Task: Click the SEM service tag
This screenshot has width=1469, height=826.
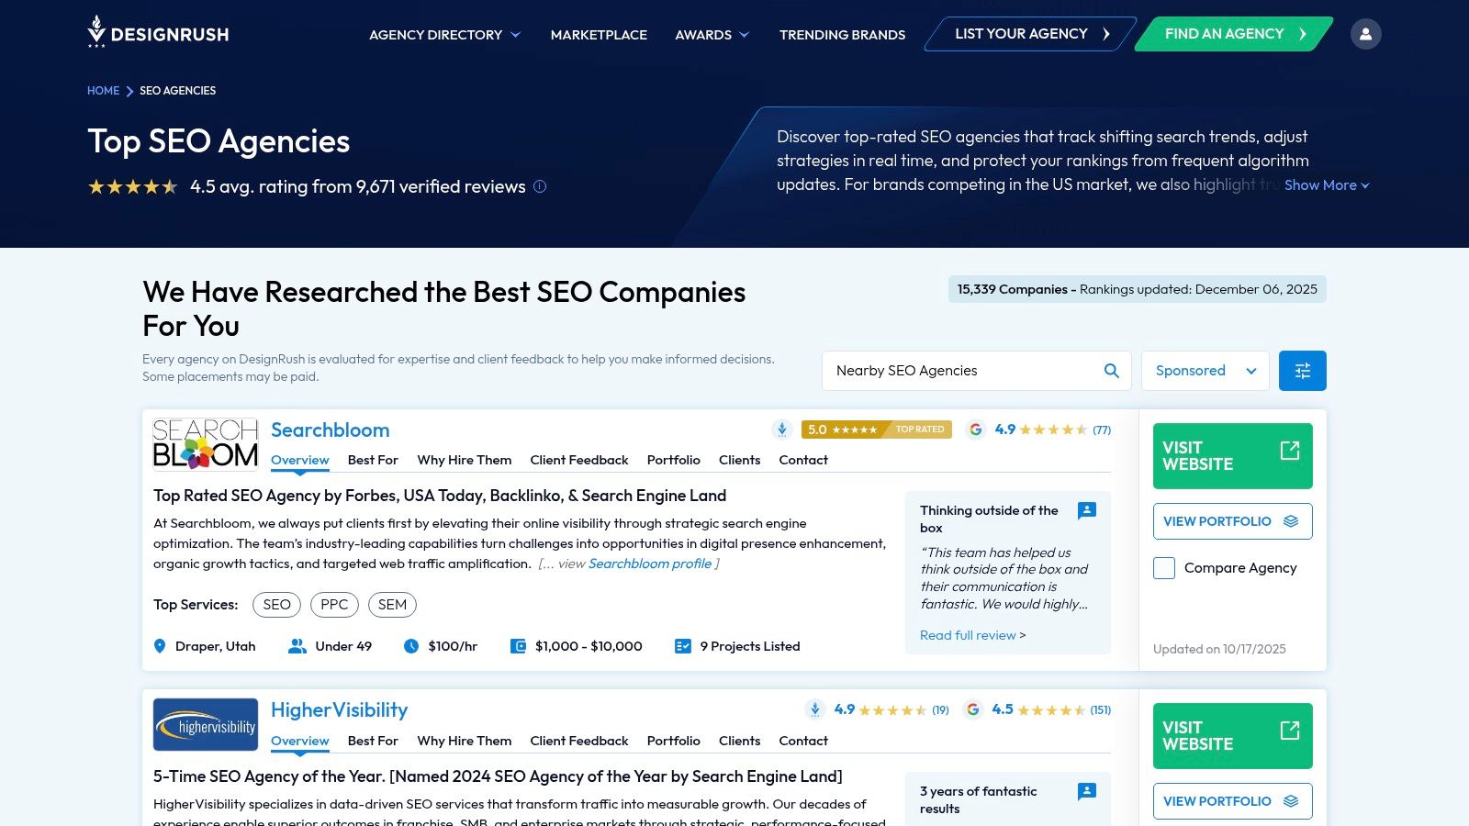Action: [x=392, y=605]
